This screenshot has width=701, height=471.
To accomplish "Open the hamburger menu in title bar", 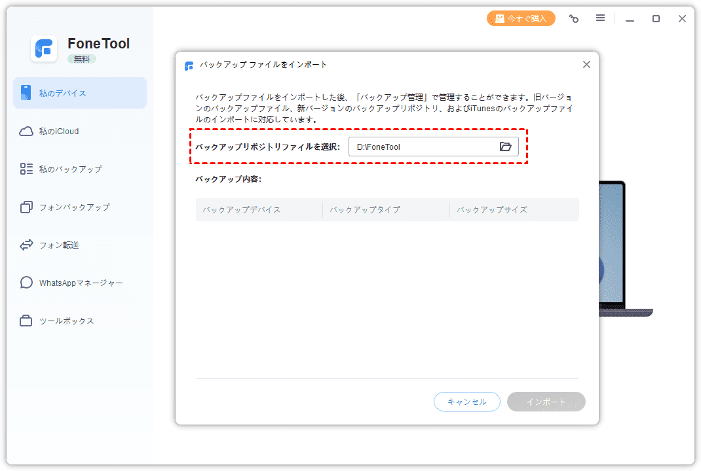I will point(600,18).
